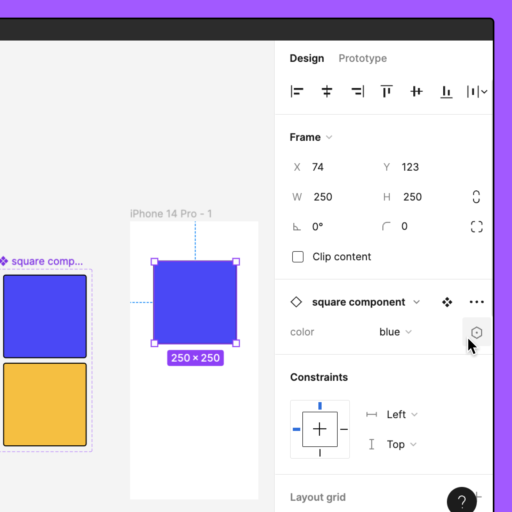Click the align horizontal centers icon
The height and width of the screenshot is (512, 512).
coord(327,91)
